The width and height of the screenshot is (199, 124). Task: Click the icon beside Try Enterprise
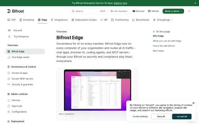(x=9, y=37)
